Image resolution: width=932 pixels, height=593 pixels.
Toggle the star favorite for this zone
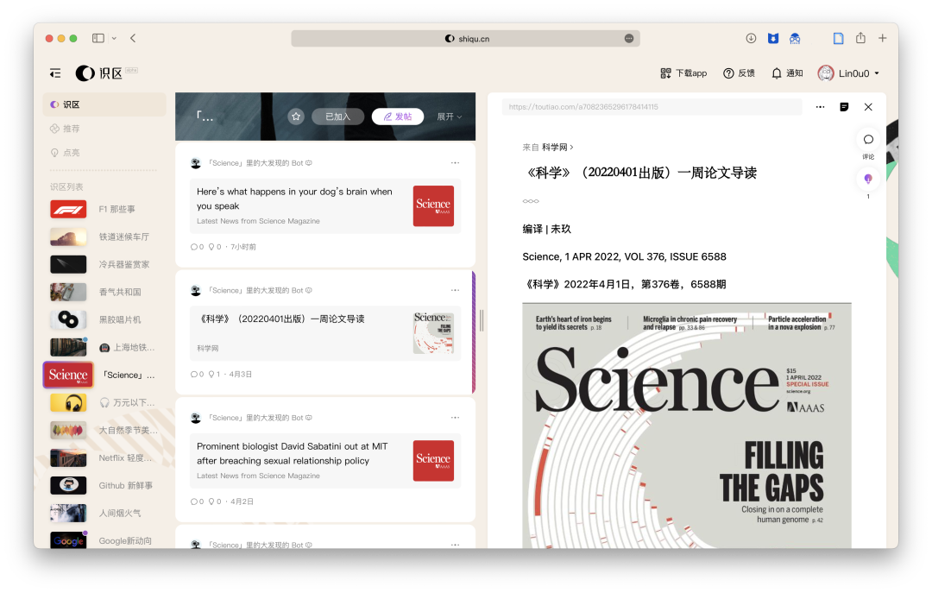click(x=296, y=117)
